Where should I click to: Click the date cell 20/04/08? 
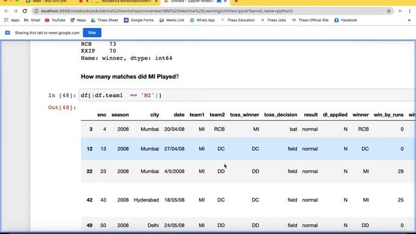[174, 129]
